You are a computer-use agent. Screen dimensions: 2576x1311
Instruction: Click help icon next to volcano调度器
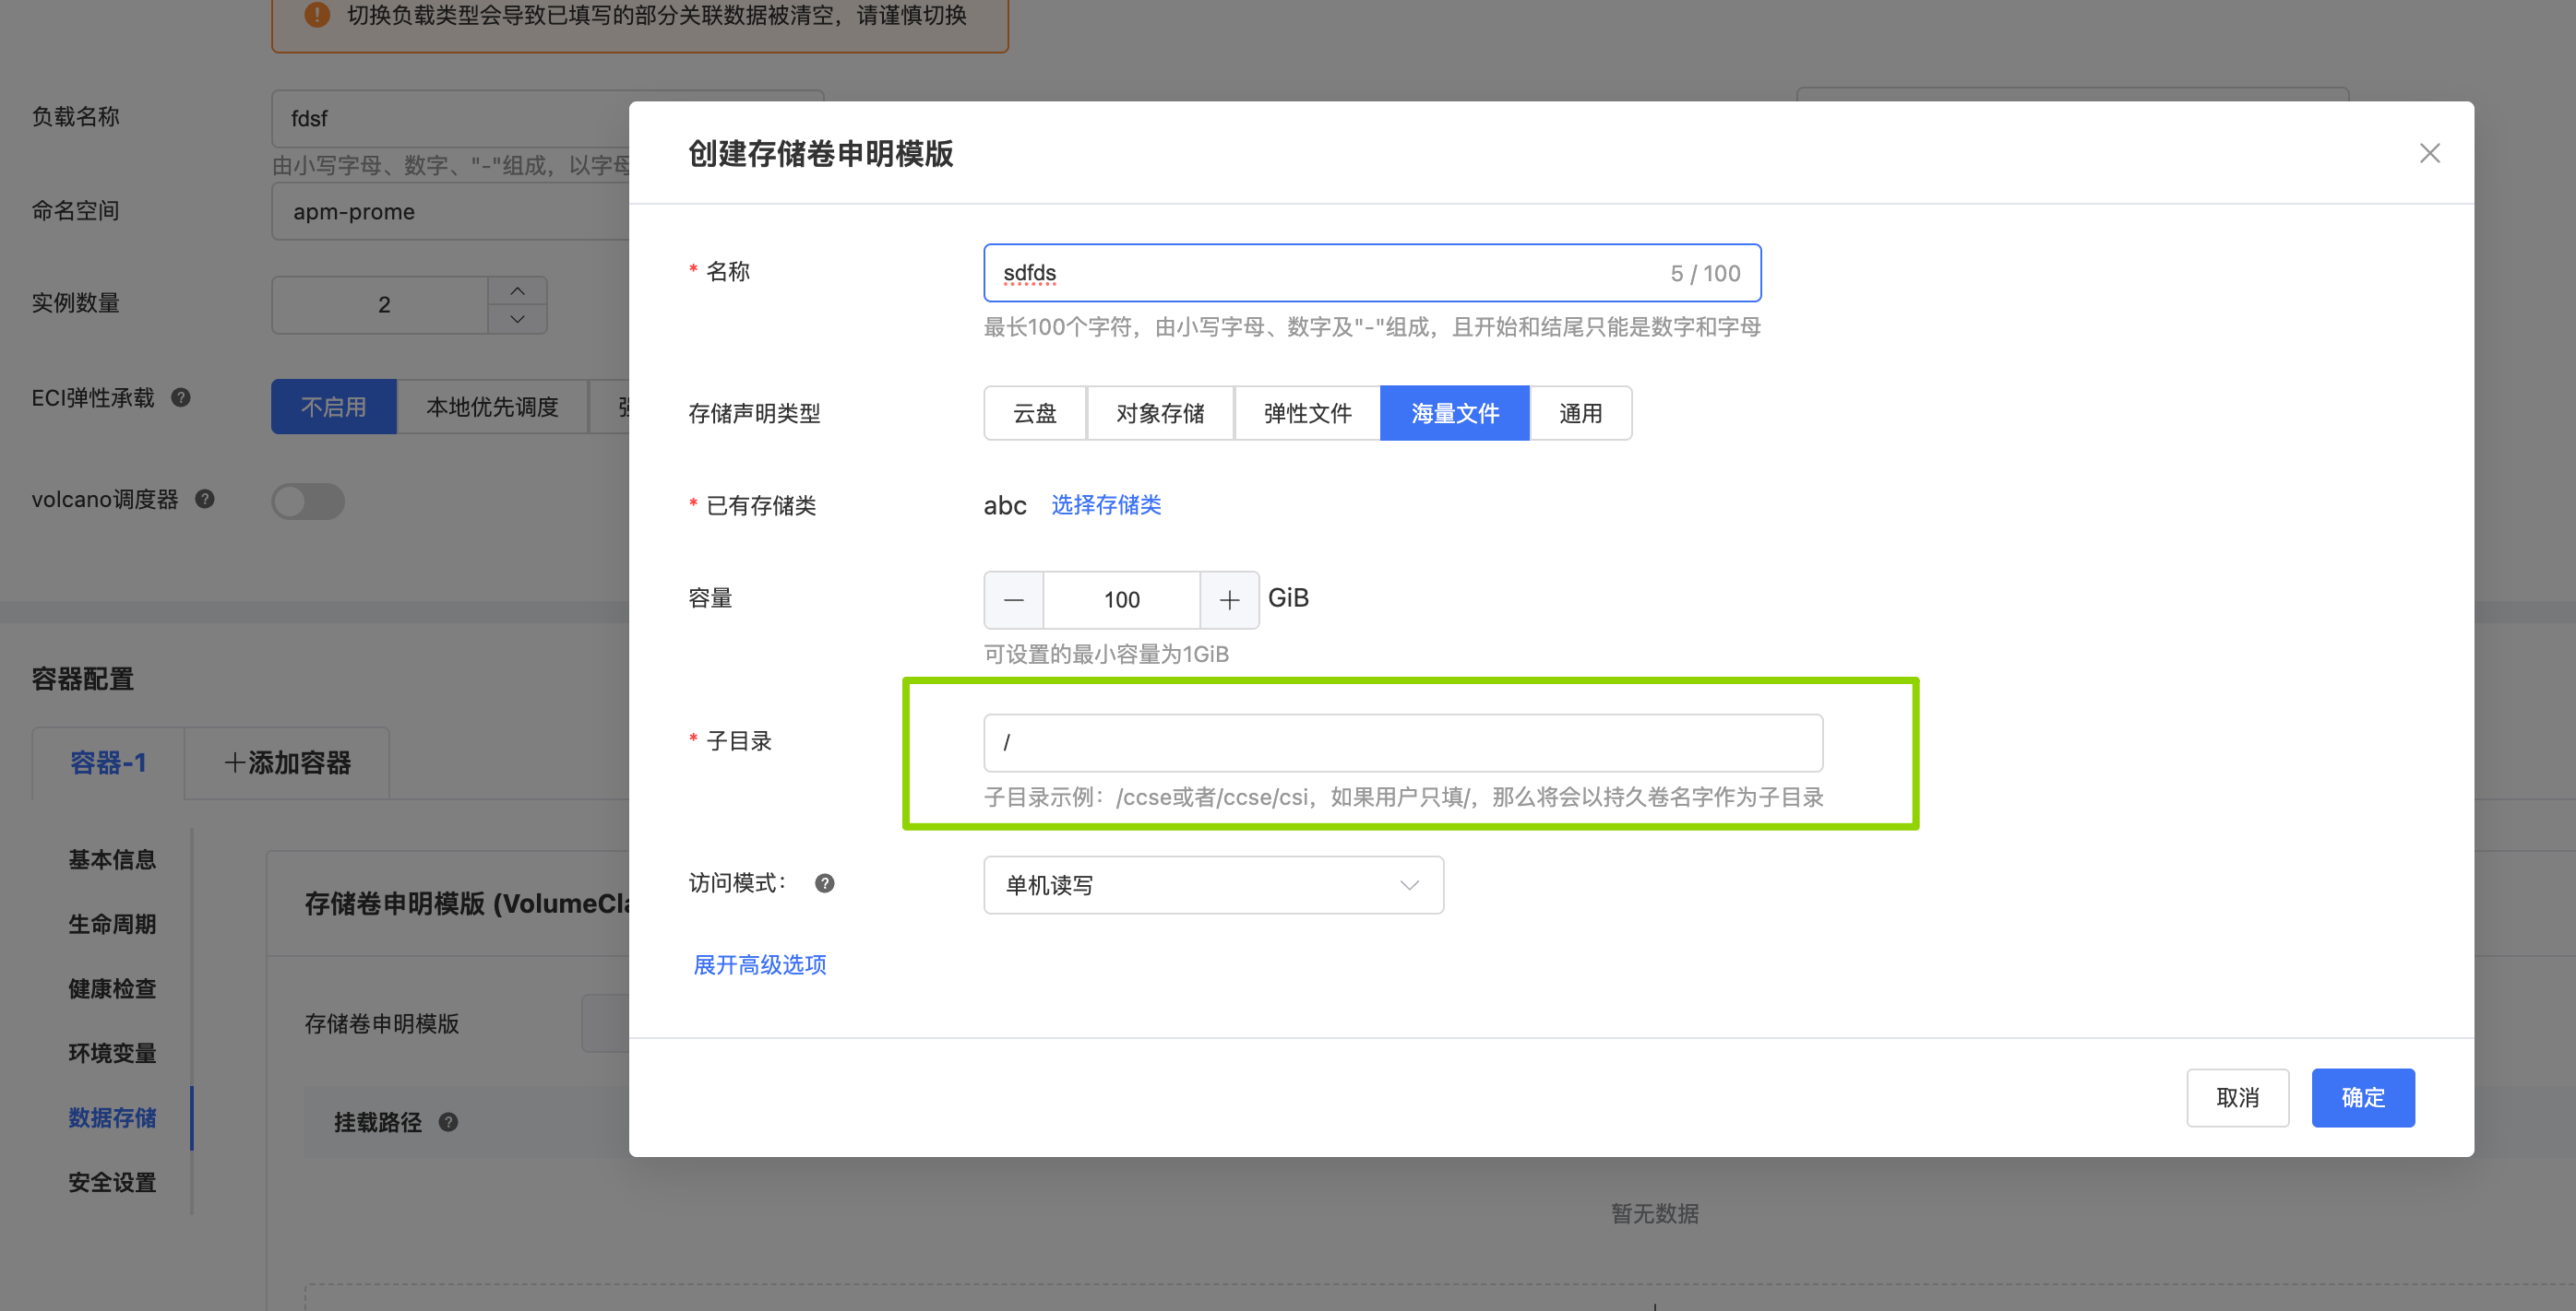[205, 499]
